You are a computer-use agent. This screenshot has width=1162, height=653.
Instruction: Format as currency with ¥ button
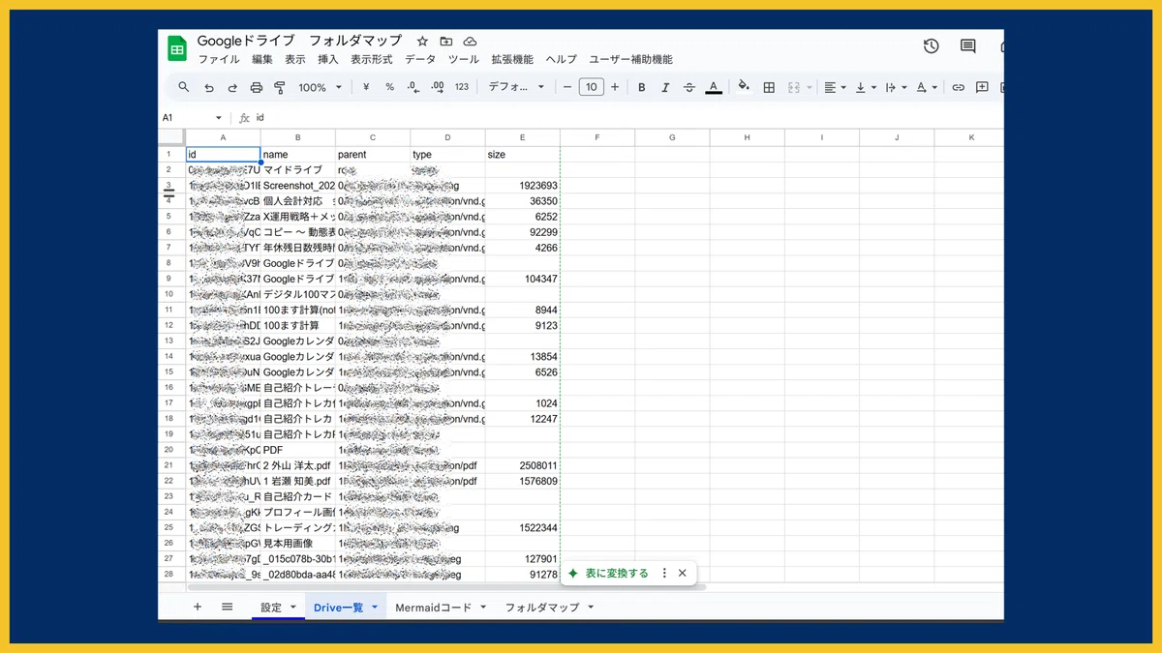pos(366,87)
